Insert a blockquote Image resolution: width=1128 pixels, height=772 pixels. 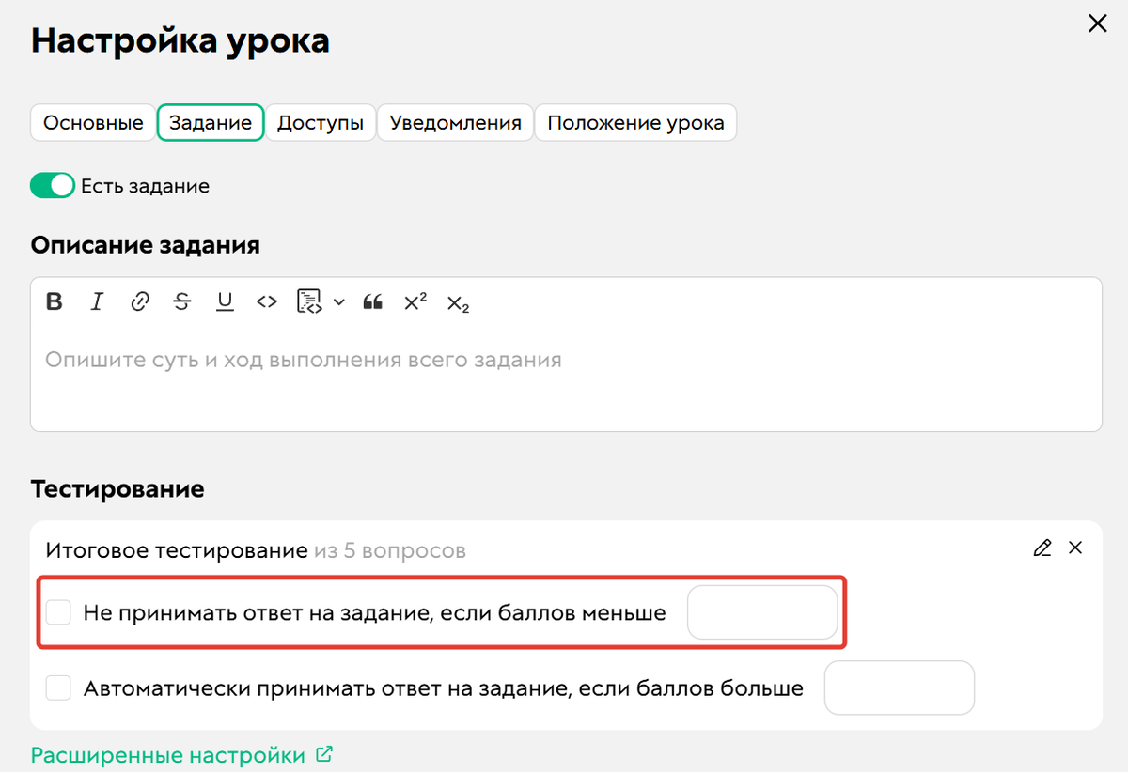coord(372,302)
